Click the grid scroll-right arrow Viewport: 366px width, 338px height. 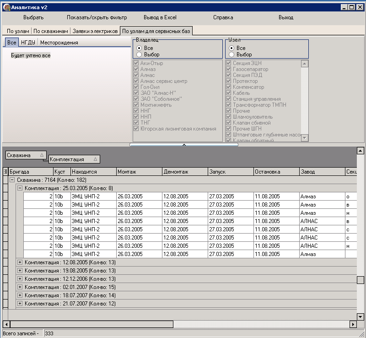(353, 324)
